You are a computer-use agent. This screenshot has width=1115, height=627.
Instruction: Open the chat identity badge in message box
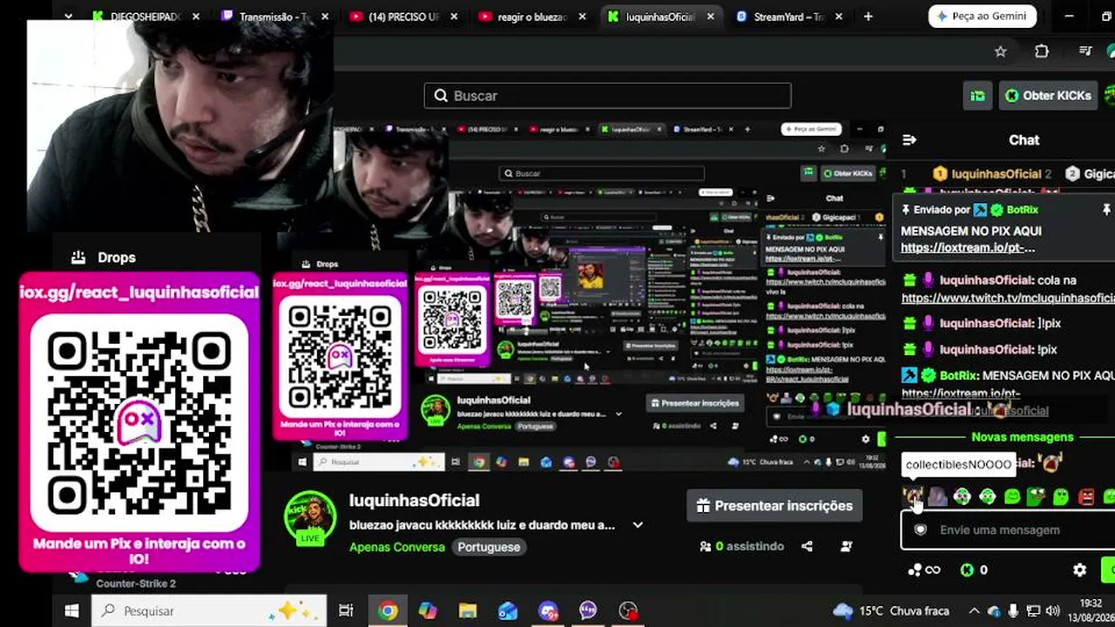(x=920, y=530)
